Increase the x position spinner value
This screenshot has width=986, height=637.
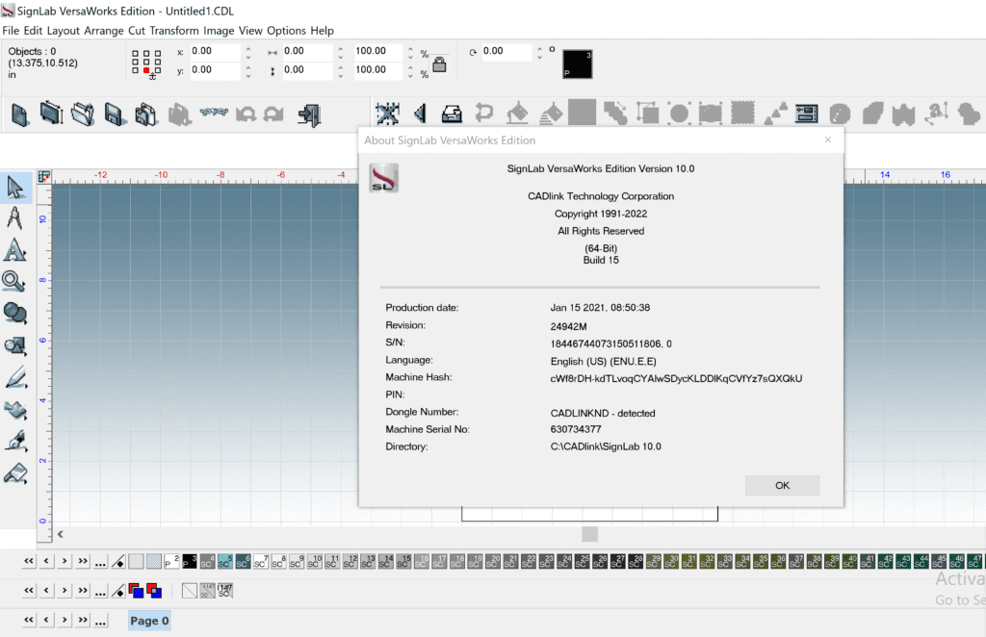click(x=248, y=47)
